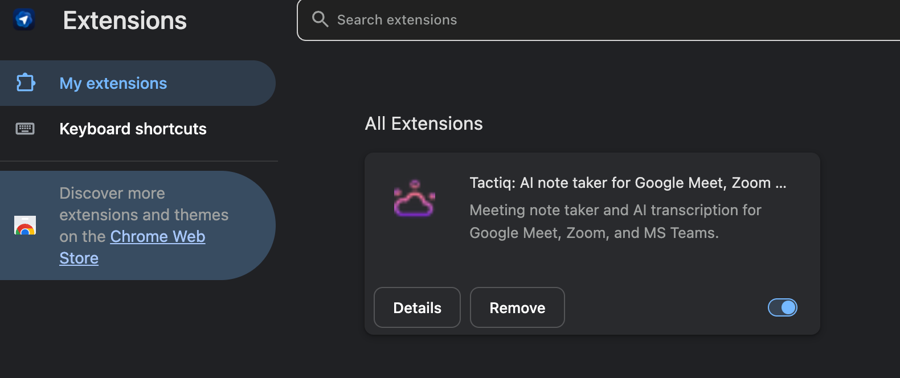This screenshot has width=900, height=378.
Task: Click the puzzle piece My extensions icon
Action: coord(26,83)
